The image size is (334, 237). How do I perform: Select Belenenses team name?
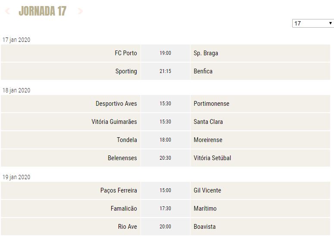pyautogui.click(x=122, y=158)
